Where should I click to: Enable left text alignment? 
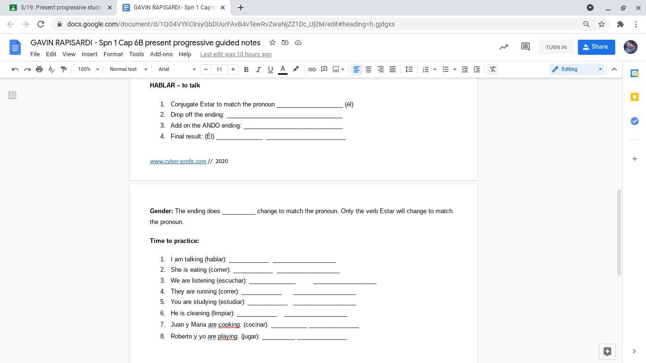click(357, 69)
